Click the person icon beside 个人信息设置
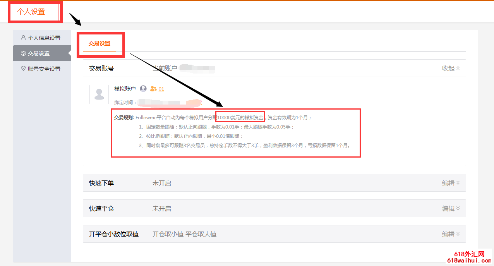 23,38
